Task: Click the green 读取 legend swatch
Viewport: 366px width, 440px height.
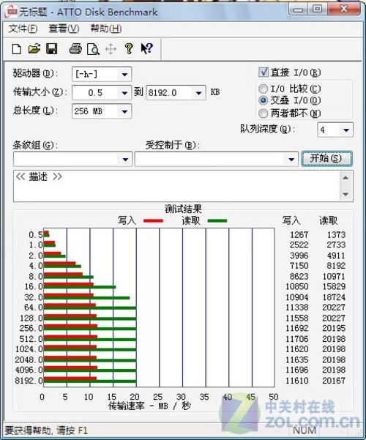Action: point(217,221)
